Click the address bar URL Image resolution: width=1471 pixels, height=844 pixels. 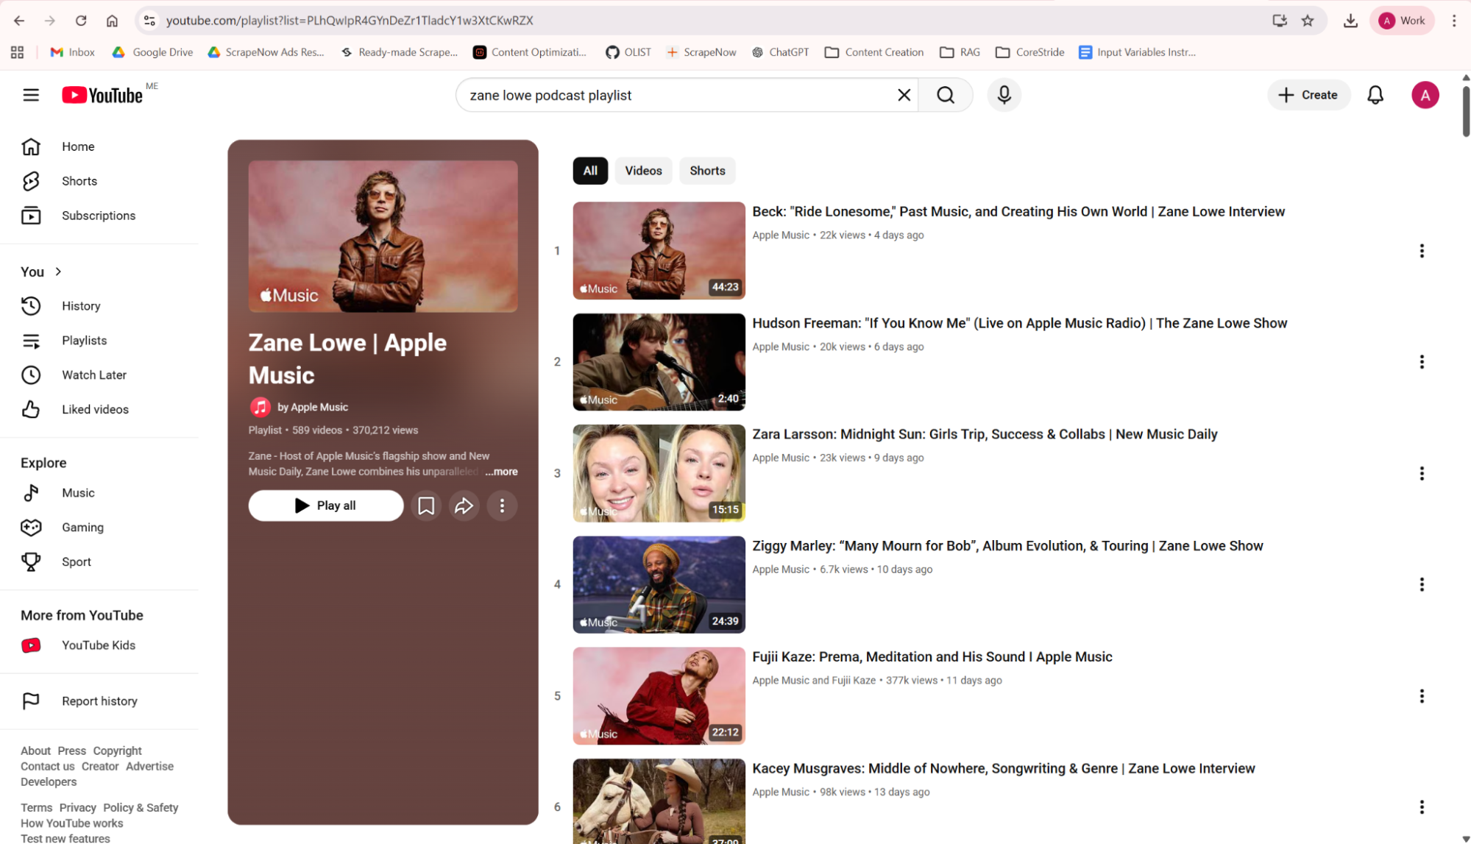point(350,21)
